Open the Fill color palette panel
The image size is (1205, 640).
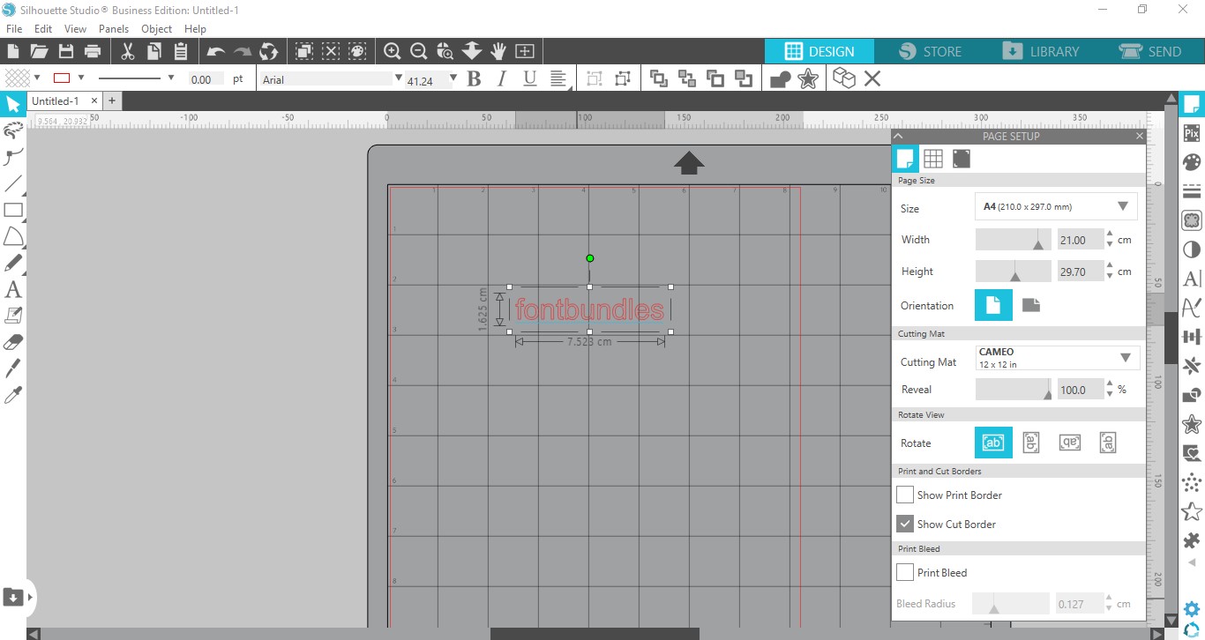coord(1192,162)
